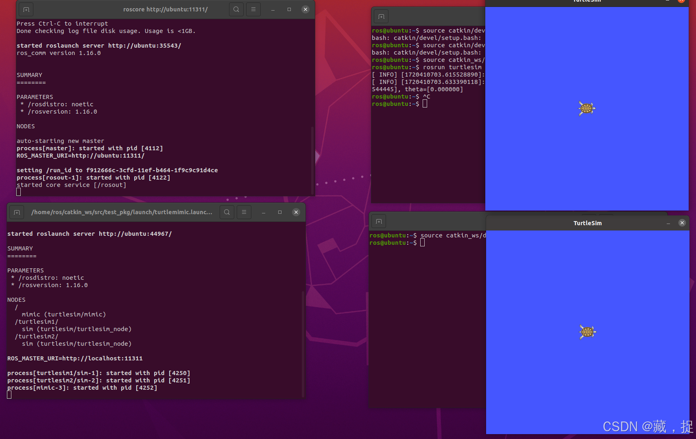Minimize the turtlemimic.launch terminal window

coord(264,212)
